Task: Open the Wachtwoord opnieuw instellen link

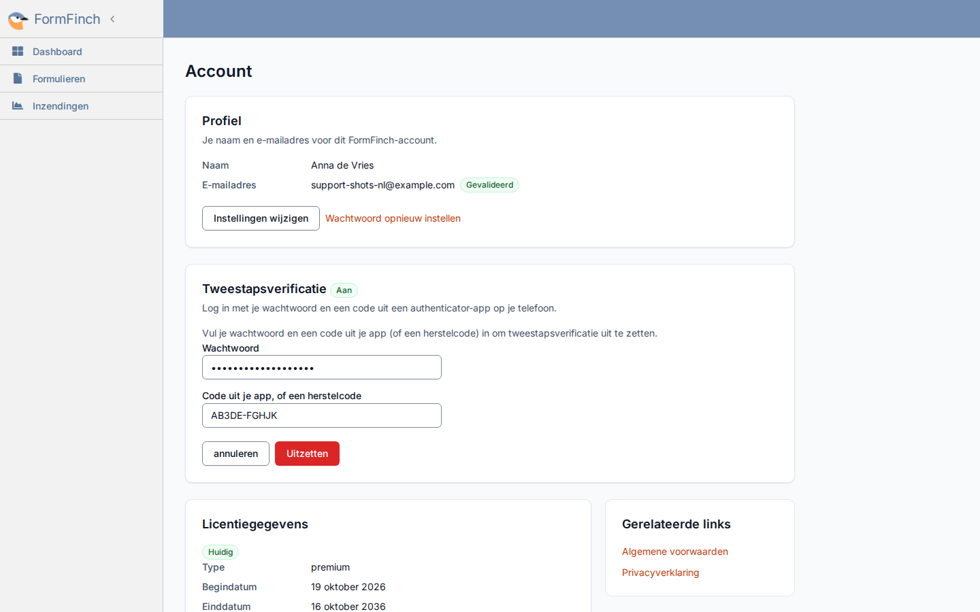Action: click(x=393, y=218)
